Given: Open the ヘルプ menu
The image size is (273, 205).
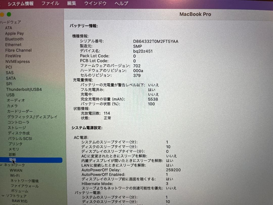Looking at the screenshot, I should pos(121,4).
